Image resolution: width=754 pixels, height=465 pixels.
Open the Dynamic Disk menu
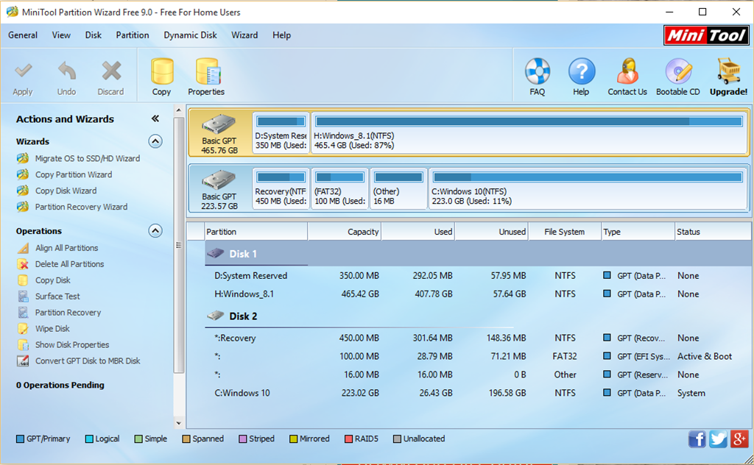pos(190,35)
